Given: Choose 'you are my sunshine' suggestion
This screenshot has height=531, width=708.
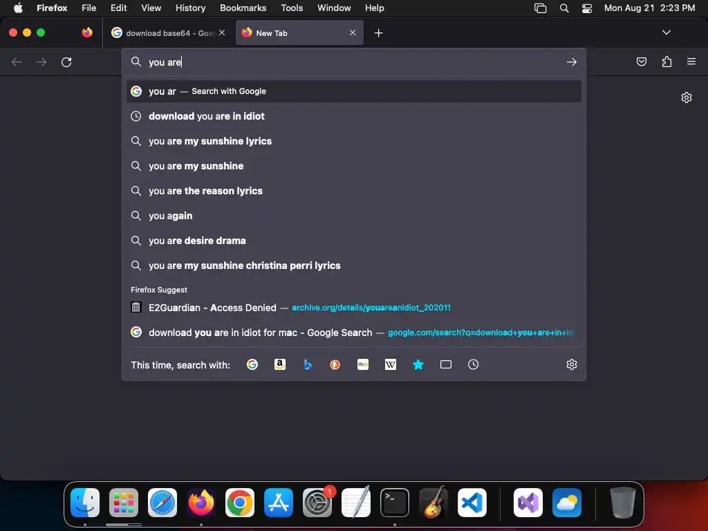Looking at the screenshot, I should 354,166.
